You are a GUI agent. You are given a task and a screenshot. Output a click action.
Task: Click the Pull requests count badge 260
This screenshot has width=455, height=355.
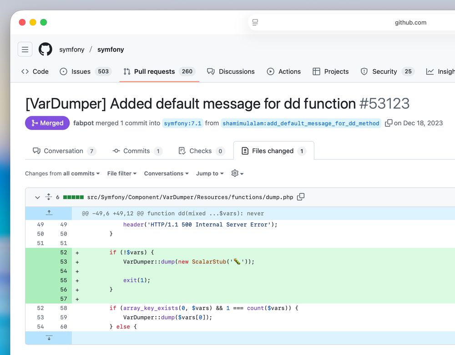click(x=187, y=72)
